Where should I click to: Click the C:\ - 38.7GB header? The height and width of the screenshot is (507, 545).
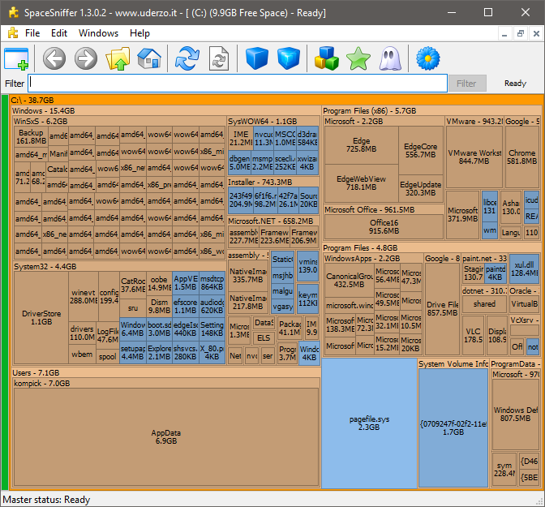276,100
